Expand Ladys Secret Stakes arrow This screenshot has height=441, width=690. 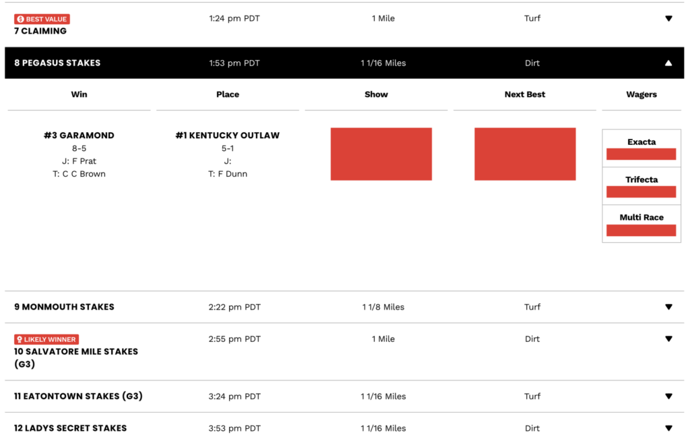(x=668, y=428)
